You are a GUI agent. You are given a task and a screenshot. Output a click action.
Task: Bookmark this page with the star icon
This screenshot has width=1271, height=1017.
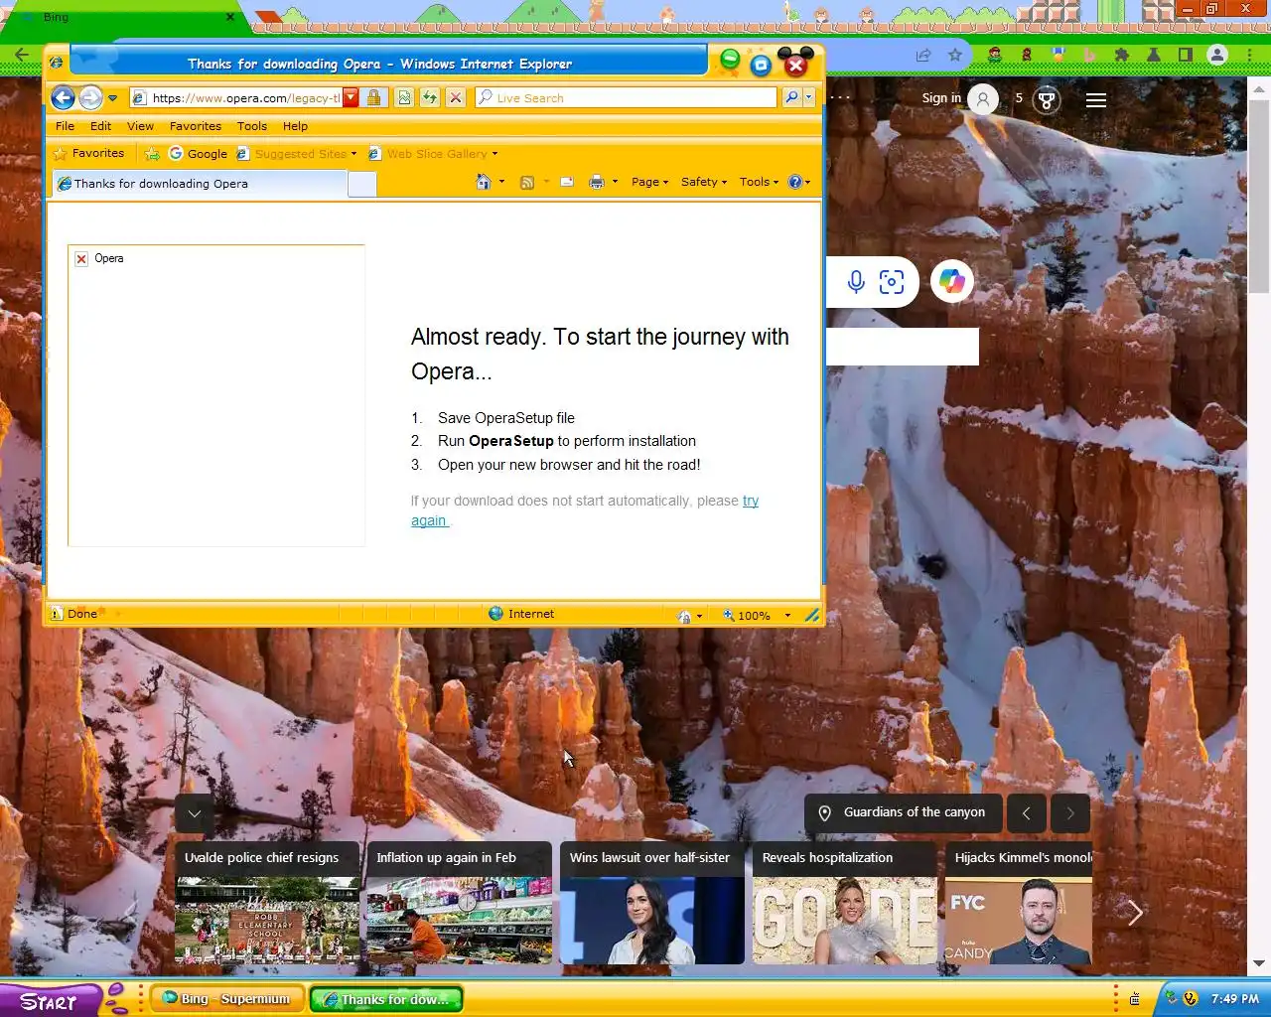coord(955,56)
